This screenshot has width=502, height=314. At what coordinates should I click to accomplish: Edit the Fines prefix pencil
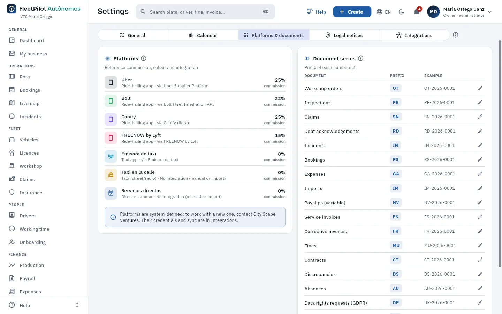click(480, 246)
